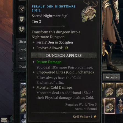
Task: Select lower-left gold-bordered sigil item
Action: click(23, 106)
